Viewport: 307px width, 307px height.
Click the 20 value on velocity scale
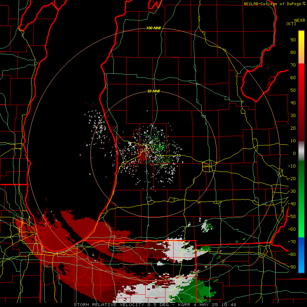[x=293, y=128]
